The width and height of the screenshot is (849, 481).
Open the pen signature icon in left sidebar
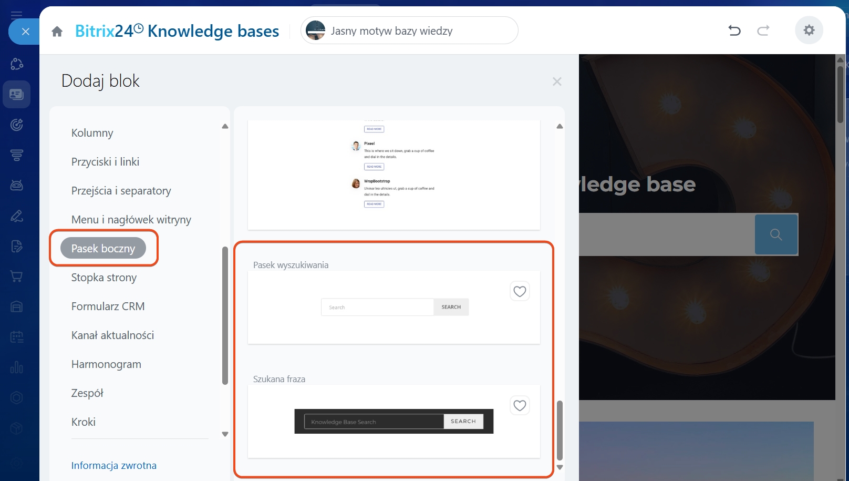click(x=17, y=216)
